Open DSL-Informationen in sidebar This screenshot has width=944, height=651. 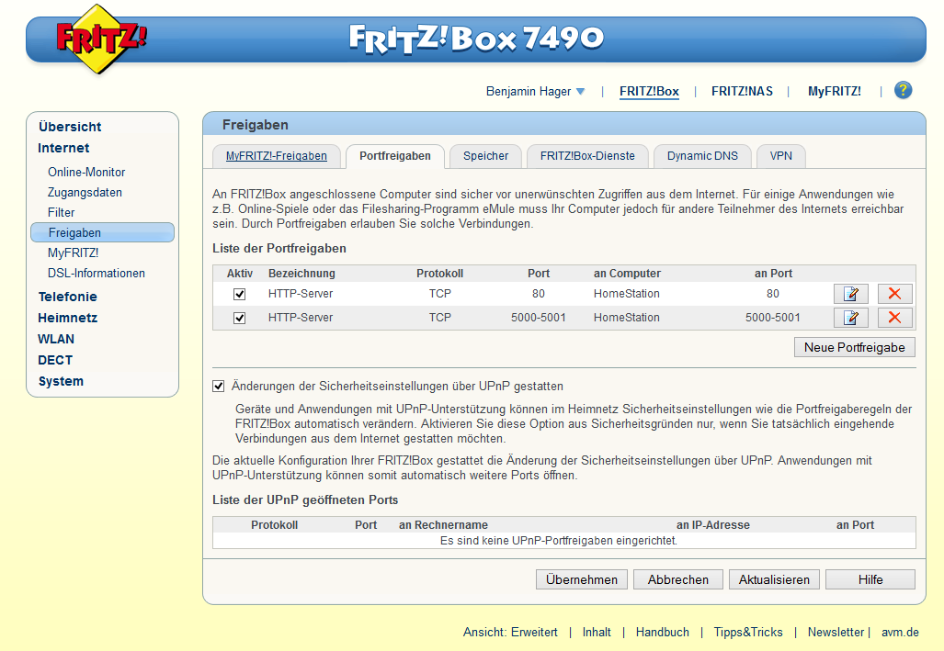click(x=97, y=273)
